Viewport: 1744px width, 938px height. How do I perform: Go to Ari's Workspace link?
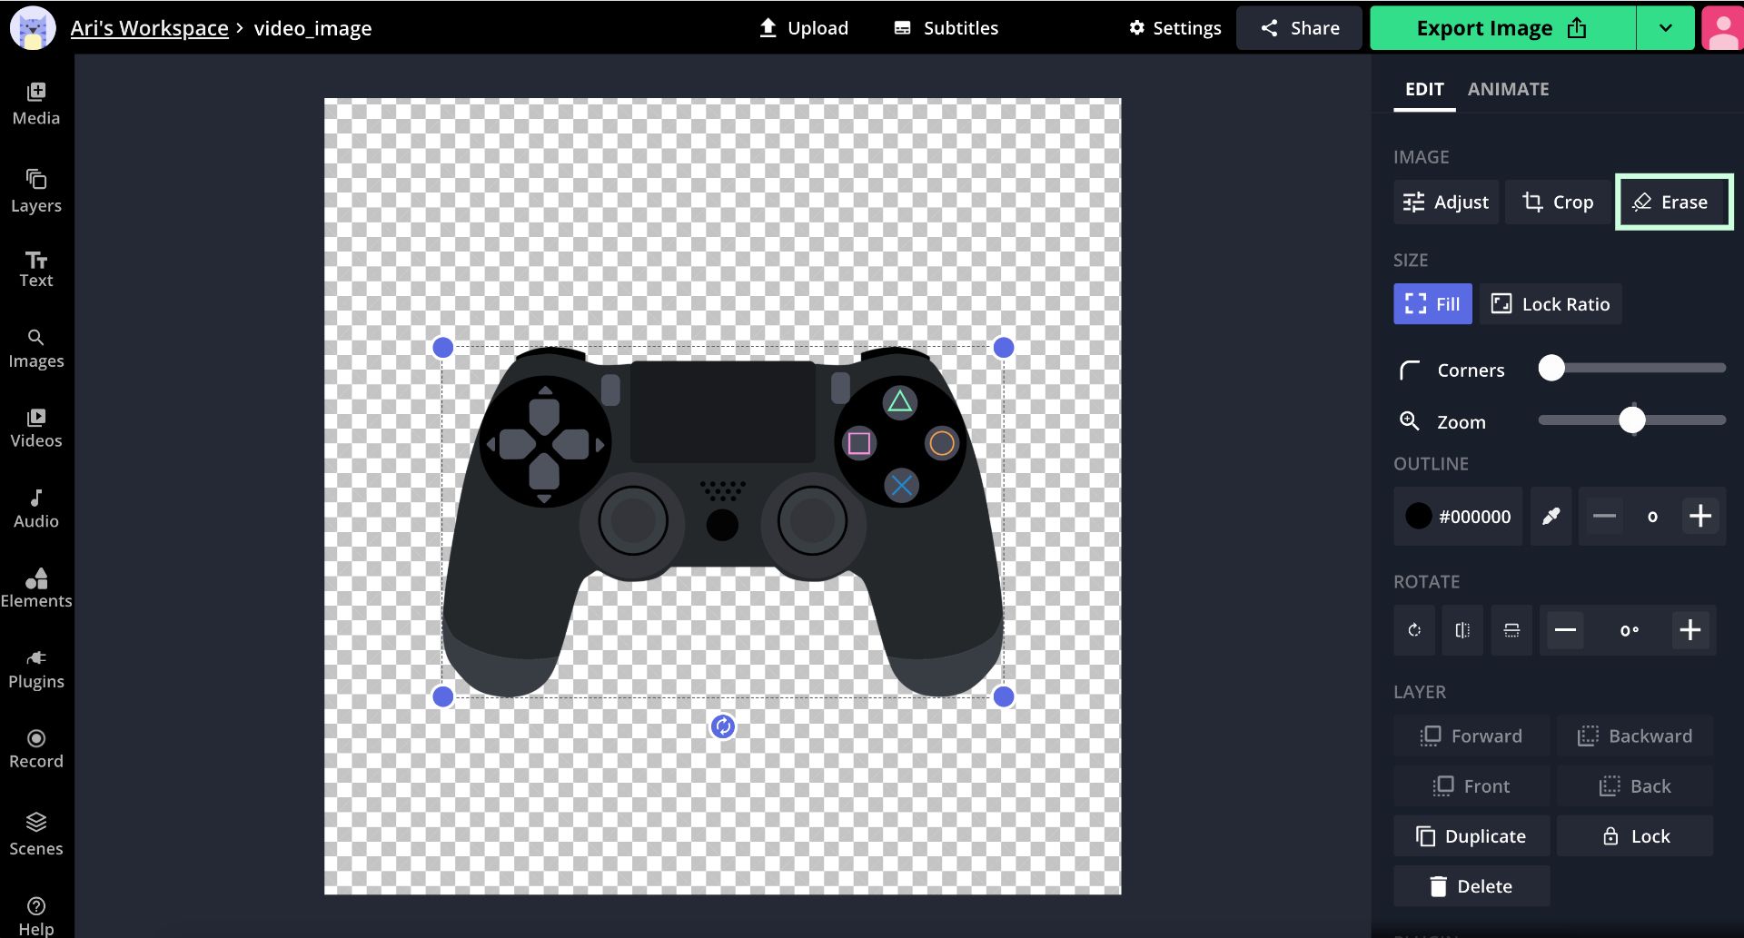[150, 28]
